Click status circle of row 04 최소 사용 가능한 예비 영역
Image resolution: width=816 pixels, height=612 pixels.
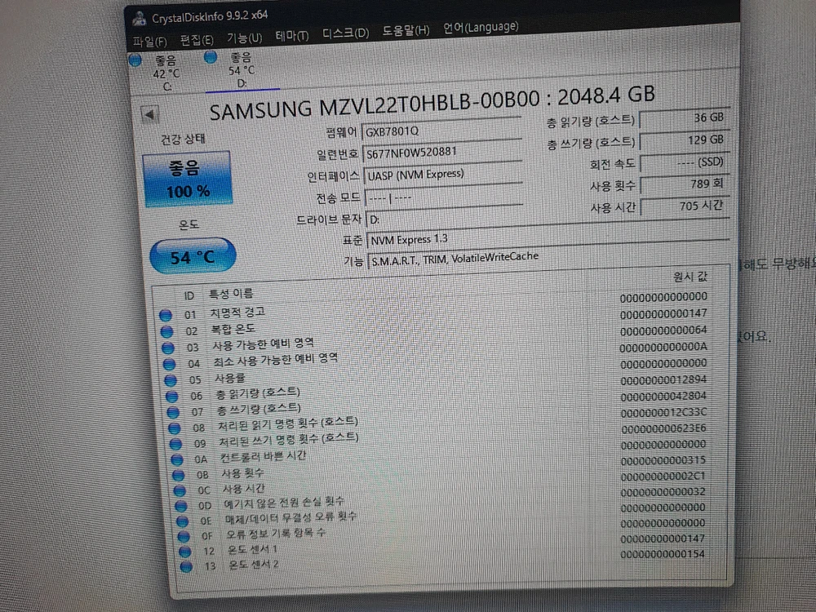point(169,364)
